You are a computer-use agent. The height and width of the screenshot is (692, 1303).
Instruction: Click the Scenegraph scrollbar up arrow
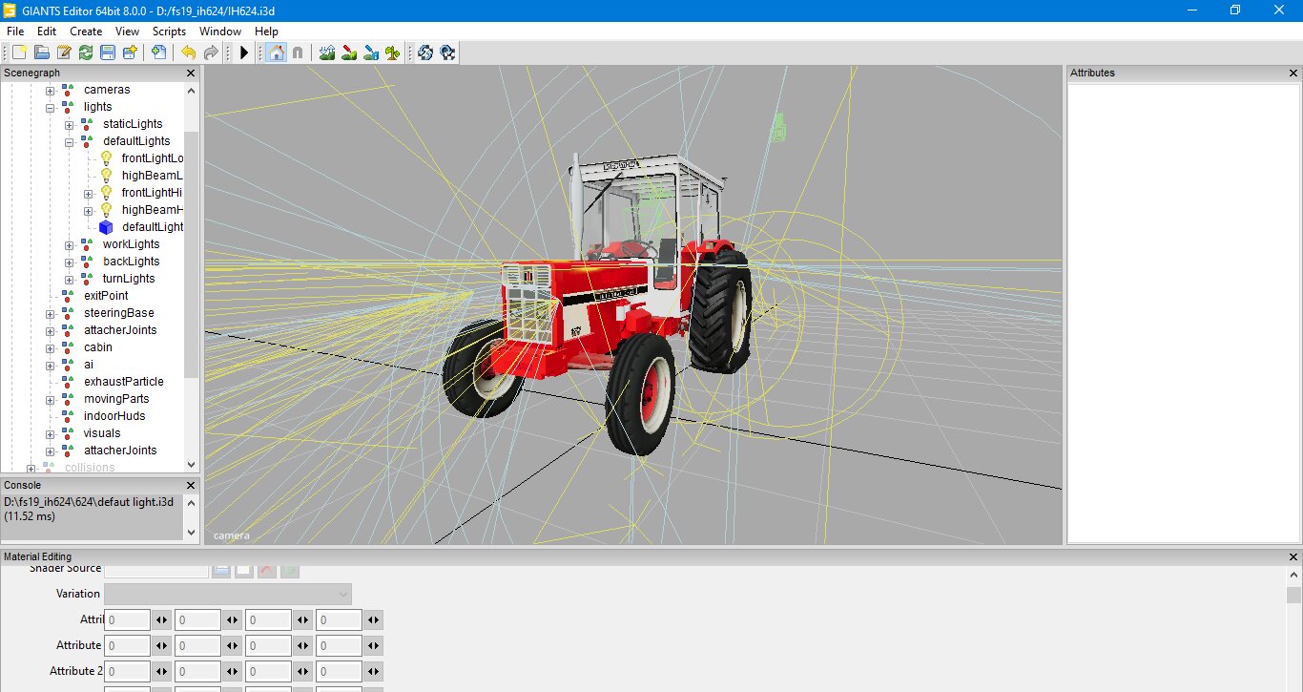pos(191,91)
